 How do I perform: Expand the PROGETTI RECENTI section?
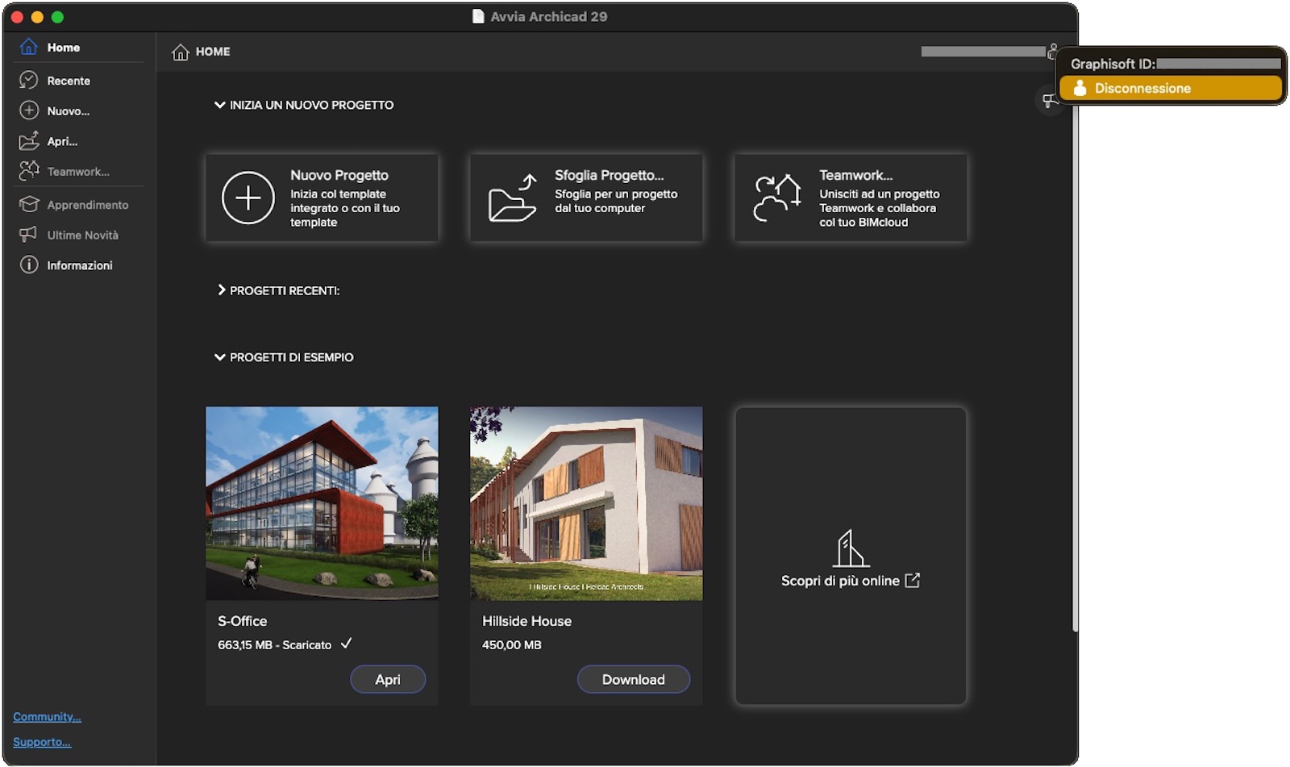pyautogui.click(x=221, y=290)
